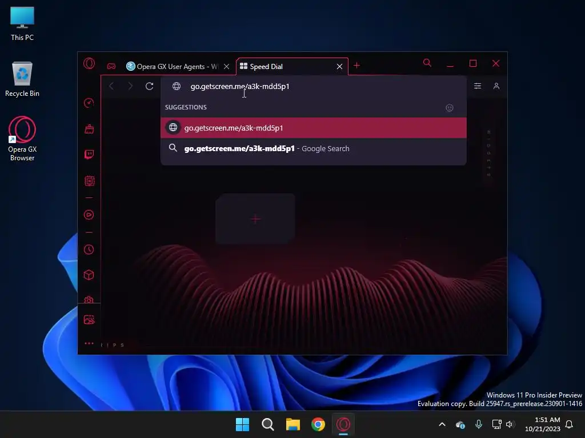This screenshot has width=585, height=438.
Task: Click the smiley feedback icon in suggestions
Action: [x=450, y=108]
